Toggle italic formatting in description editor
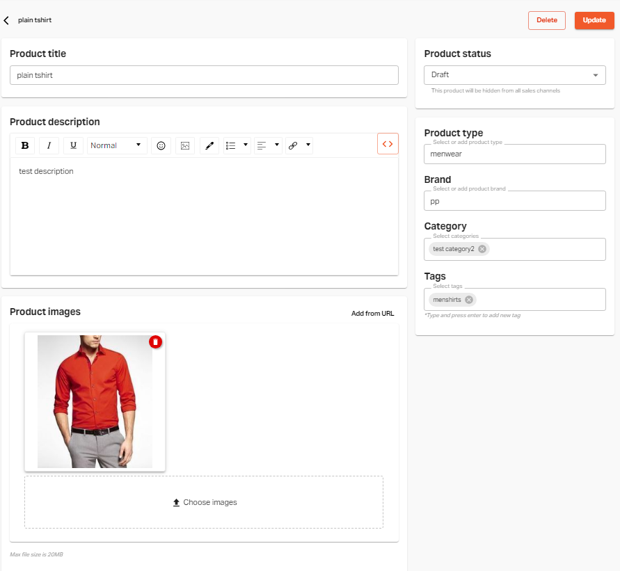Viewport: 620px width, 571px height. (x=49, y=145)
